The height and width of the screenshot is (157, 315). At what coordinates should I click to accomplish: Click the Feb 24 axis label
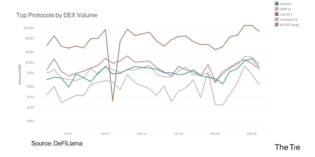coord(215,133)
